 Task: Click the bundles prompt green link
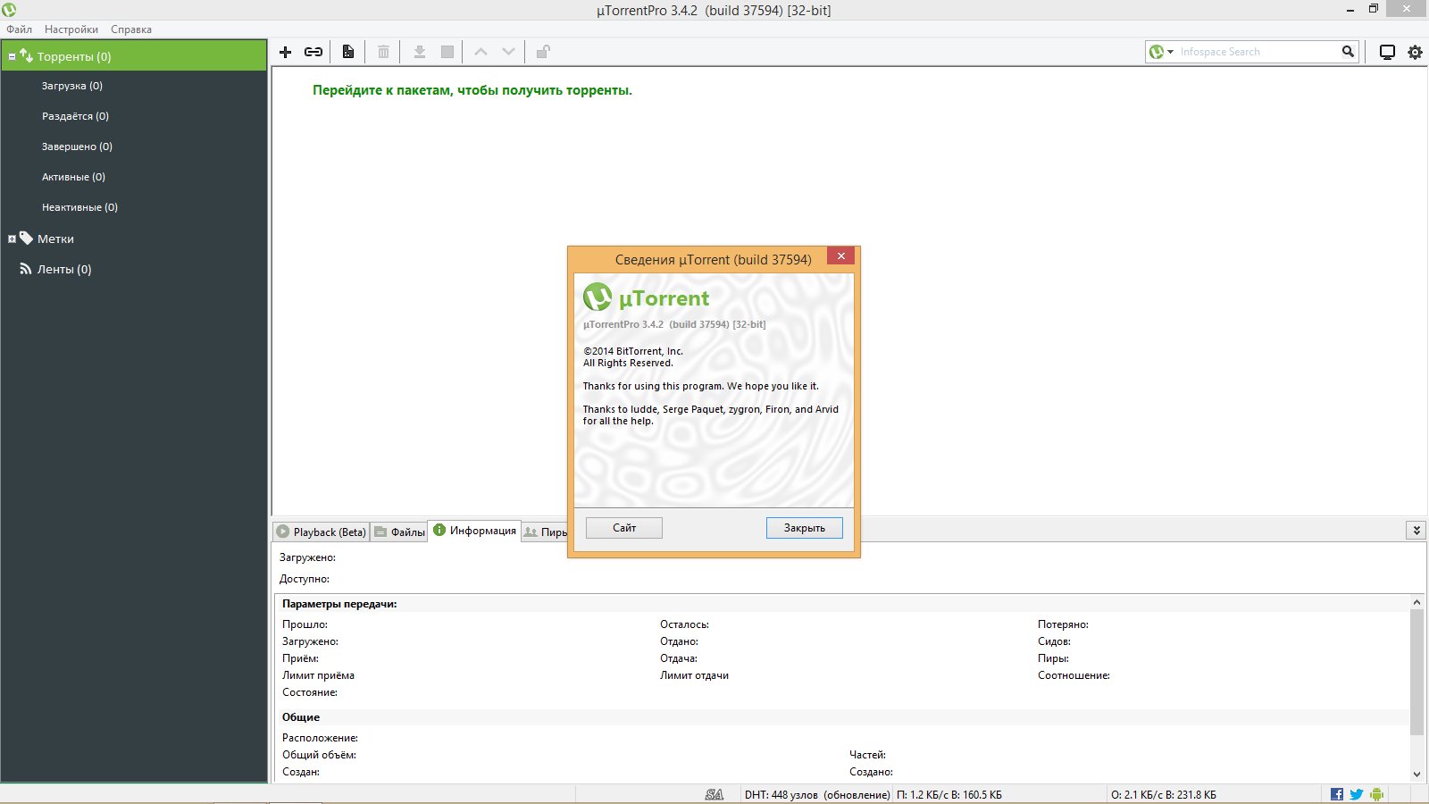[x=472, y=90]
